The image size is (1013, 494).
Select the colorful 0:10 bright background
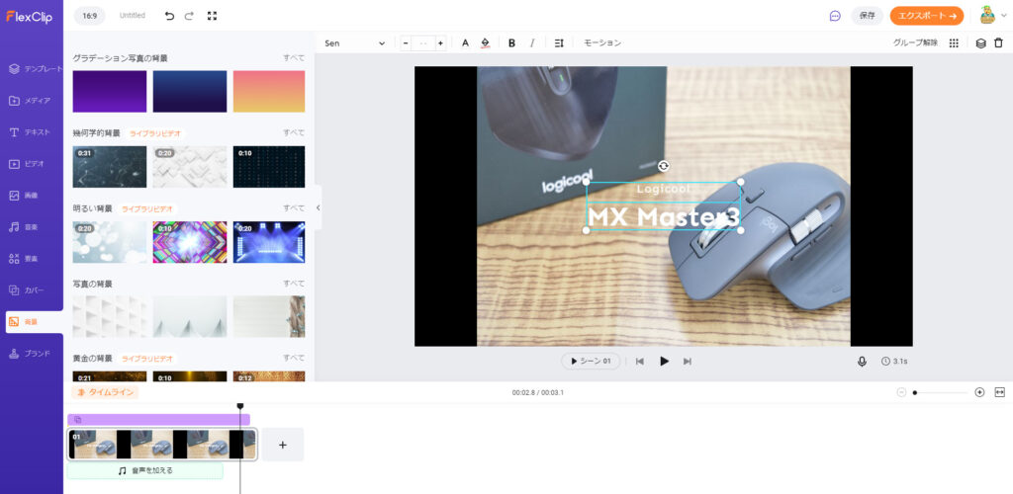tap(190, 242)
